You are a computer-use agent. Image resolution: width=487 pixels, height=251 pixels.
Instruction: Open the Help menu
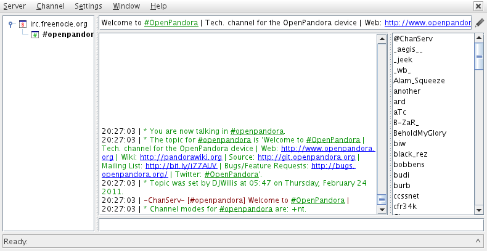pyautogui.click(x=158, y=6)
